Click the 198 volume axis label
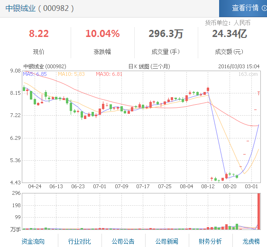This screenshot has height=247, width=267. click(16, 205)
